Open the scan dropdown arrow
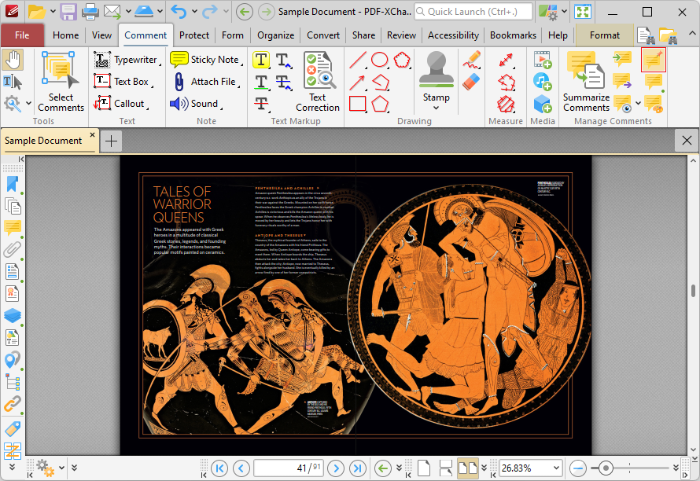Image resolution: width=700 pixels, height=481 pixels. (x=160, y=11)
